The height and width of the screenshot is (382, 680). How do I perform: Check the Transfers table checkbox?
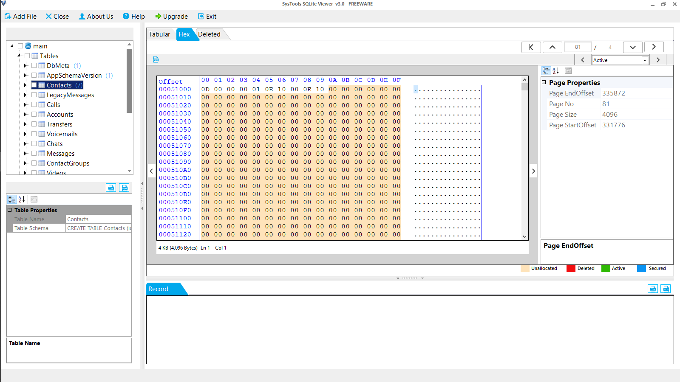point(34,124)
